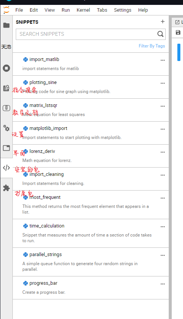The height and width of the screenshot is (319, 183).
Task: Select the lorenz_deriv snippet entry
Action: [91, 156]
